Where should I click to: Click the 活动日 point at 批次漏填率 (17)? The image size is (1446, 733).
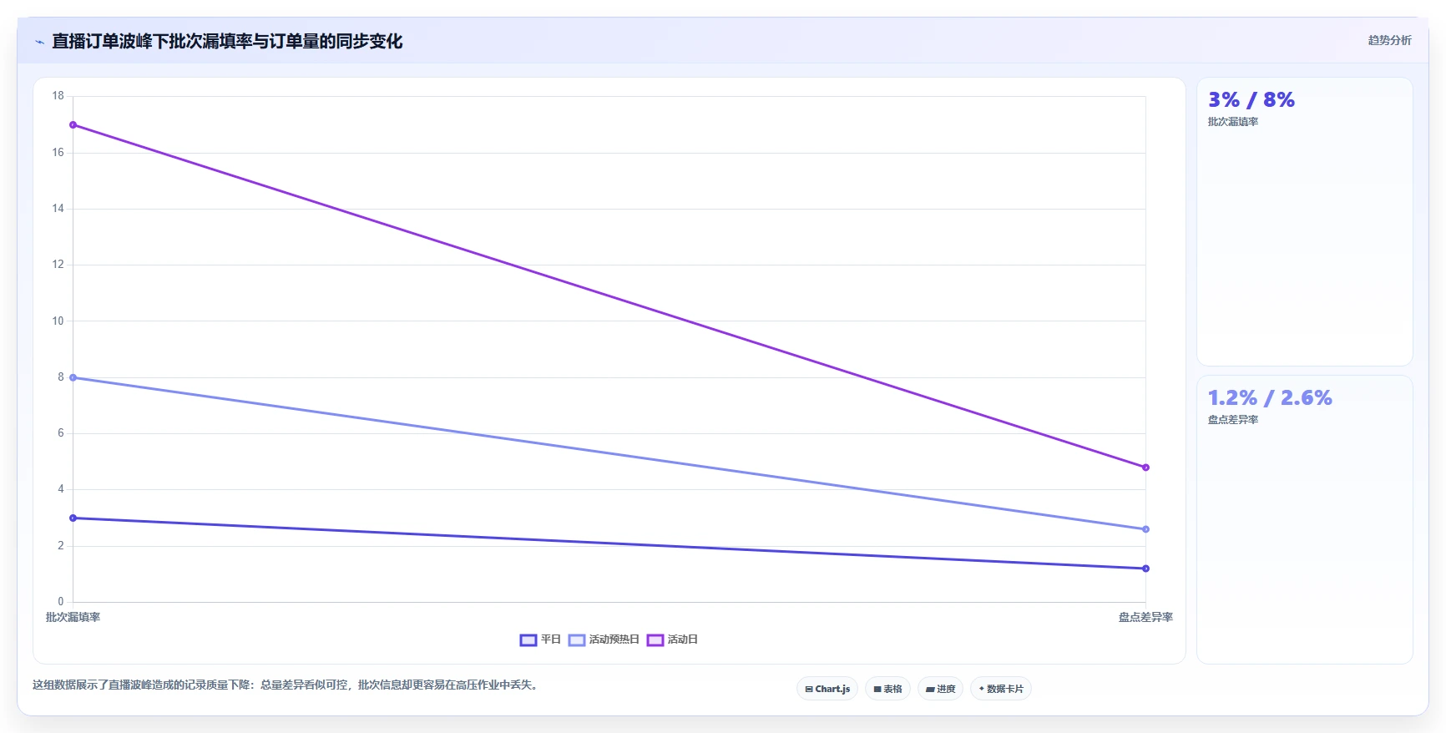73,125
